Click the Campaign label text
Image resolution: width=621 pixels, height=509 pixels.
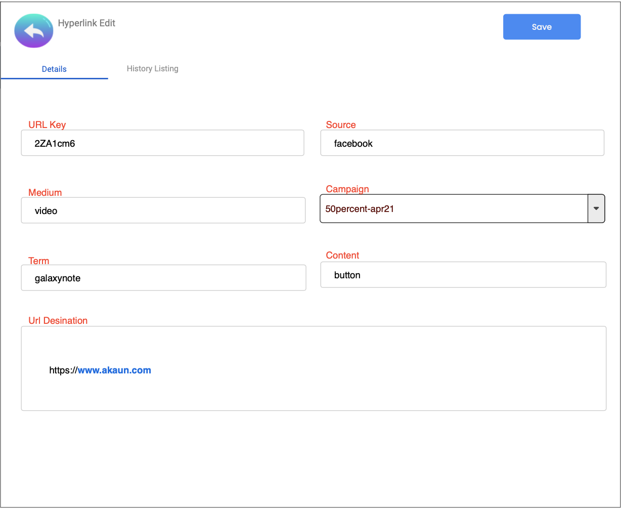tap(347, 189)
